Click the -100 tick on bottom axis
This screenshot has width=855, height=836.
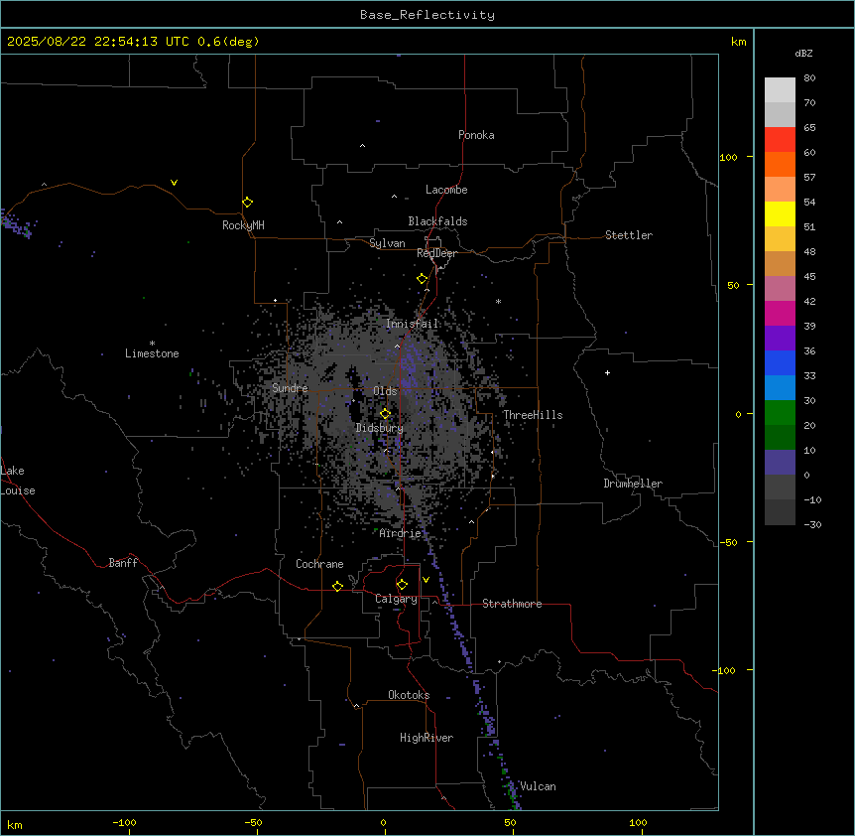click(124, 822)
